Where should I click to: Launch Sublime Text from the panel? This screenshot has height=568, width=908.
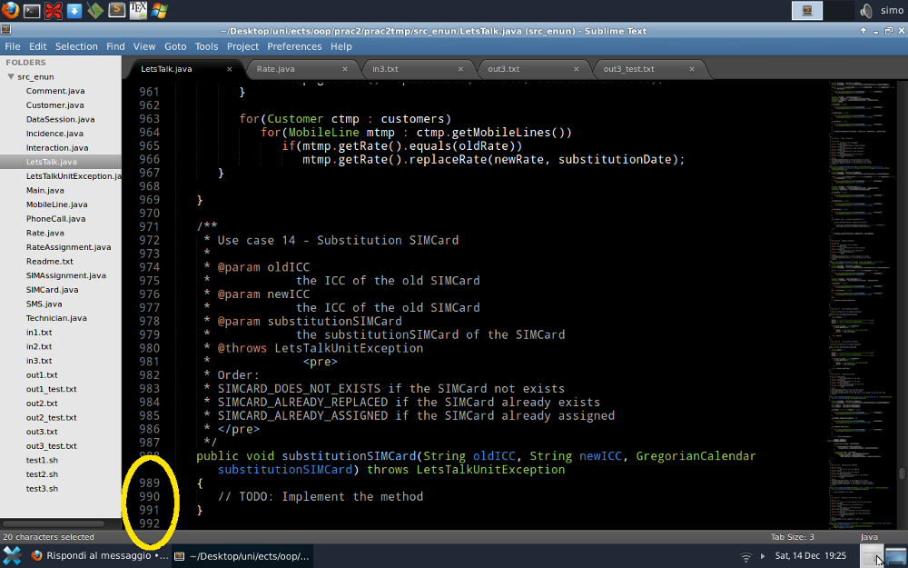117,11
